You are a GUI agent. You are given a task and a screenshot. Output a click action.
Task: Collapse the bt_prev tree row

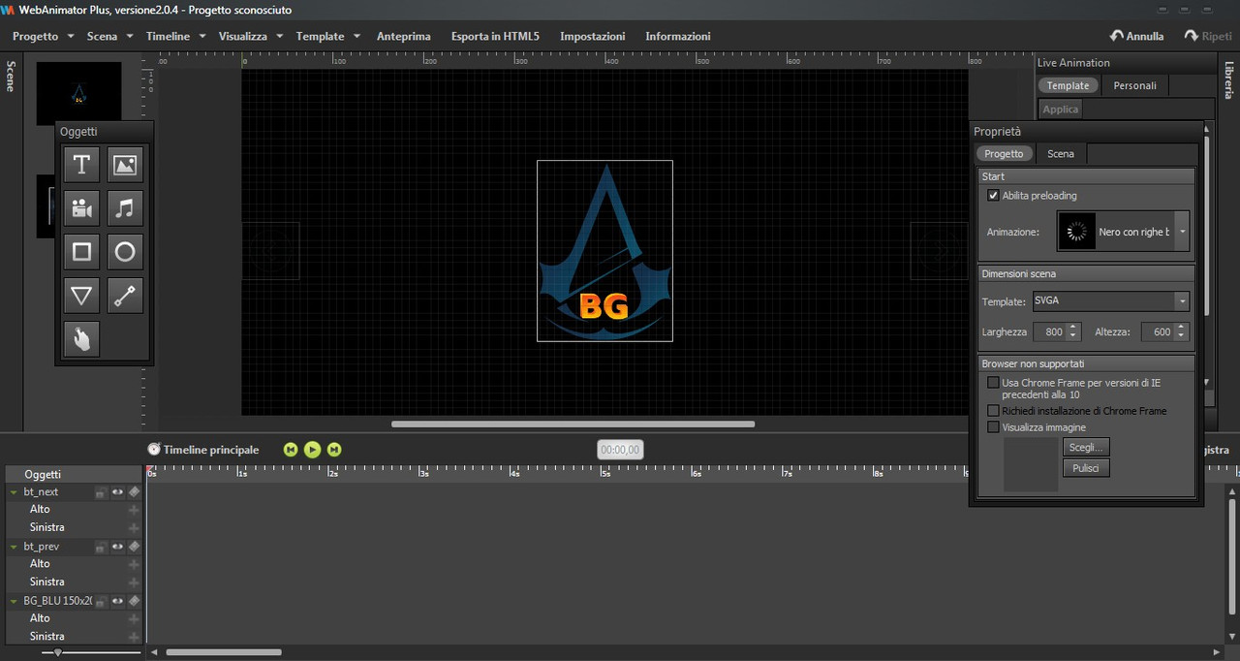click(14, 547)
